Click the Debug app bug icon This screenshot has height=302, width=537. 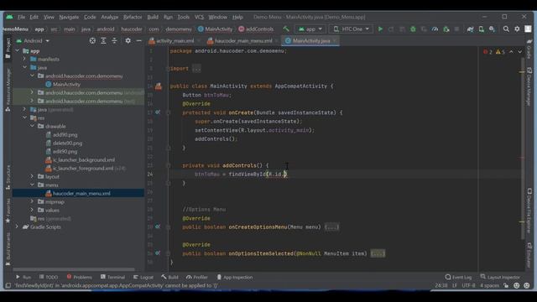pyautogui.click(x=413, y=29)
